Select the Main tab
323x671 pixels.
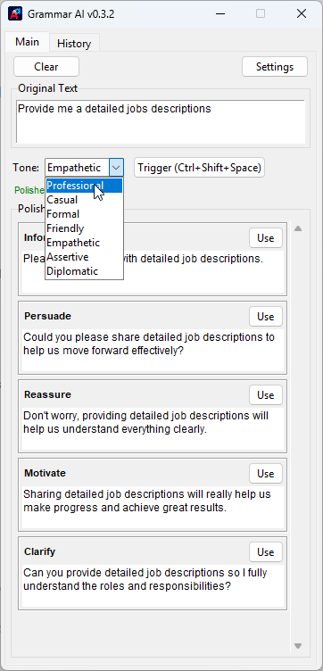[x=27, y=42]
